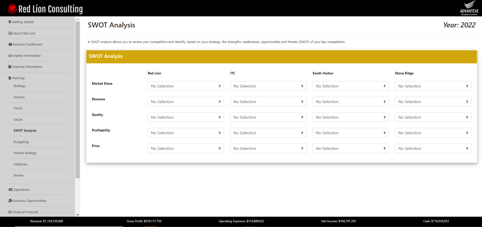The image size is (482, 227).
Task: Open the ITC Revenue dropdown
Action: coord(268,101)
